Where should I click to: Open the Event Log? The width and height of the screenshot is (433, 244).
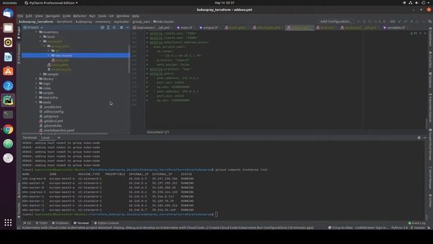coord(417,223)
